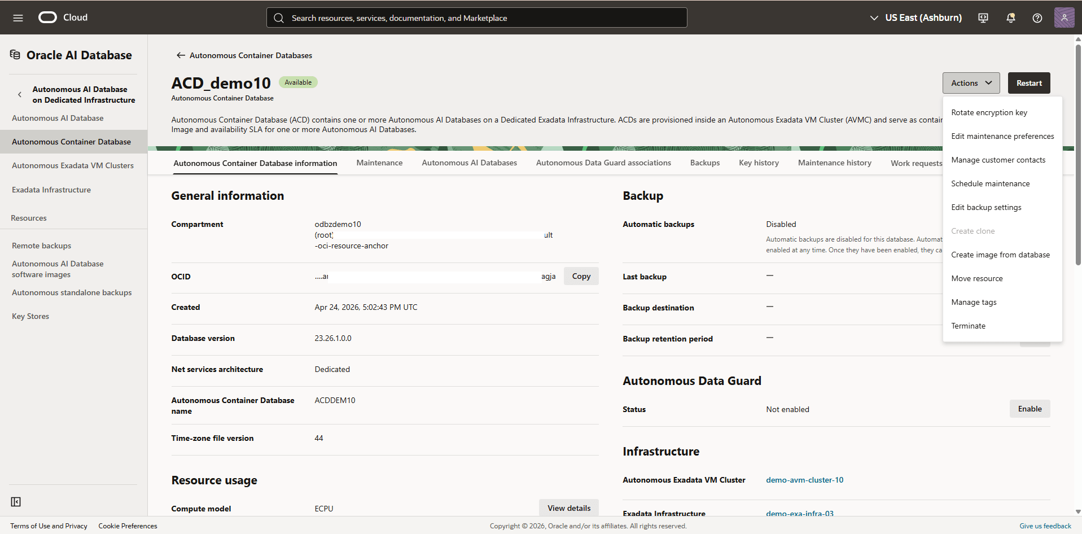Open the Autonomous AI Databases tab
This screenshot has height=534, width=1082.
[469, 163]
